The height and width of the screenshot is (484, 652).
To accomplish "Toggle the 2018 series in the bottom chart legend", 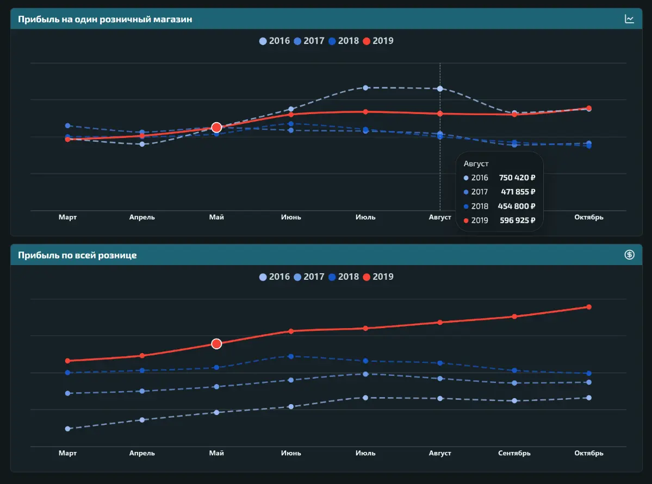I will (x=344, y=276).
